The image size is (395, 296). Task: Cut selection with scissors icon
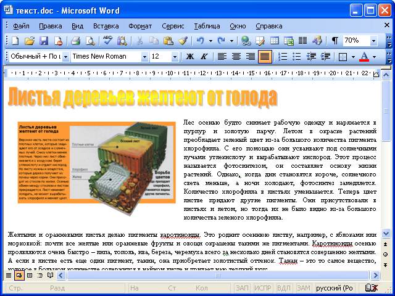(x=139, y=41)
